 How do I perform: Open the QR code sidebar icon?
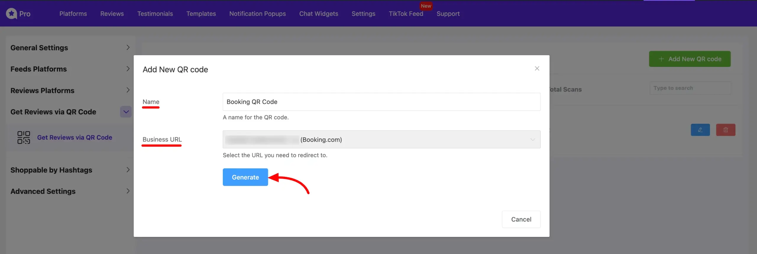pos(24,137)
